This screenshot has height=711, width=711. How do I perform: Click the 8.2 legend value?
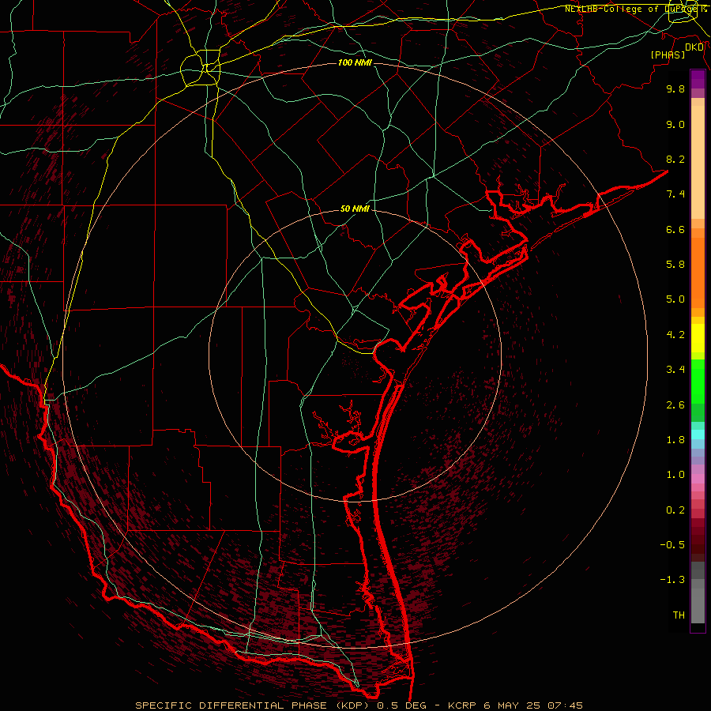(x=675, y=159)
